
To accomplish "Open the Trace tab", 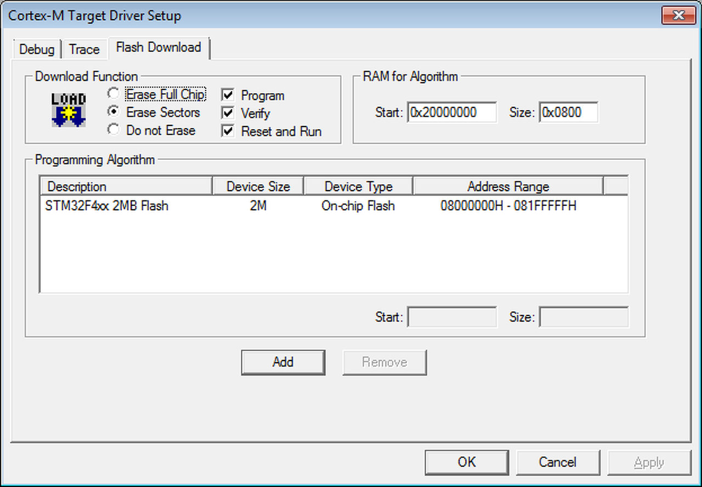I will coord(84,49).
